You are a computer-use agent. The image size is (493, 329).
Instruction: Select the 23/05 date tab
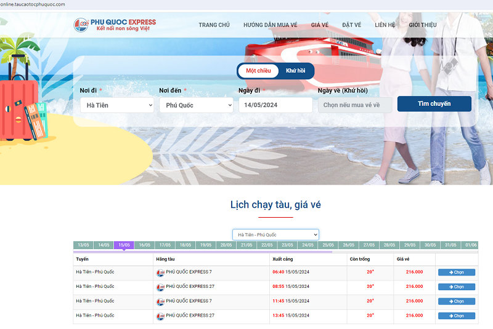287,245
